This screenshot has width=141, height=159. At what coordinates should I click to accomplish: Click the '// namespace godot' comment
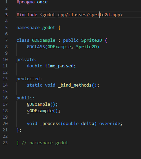click(x=45, y=143)
